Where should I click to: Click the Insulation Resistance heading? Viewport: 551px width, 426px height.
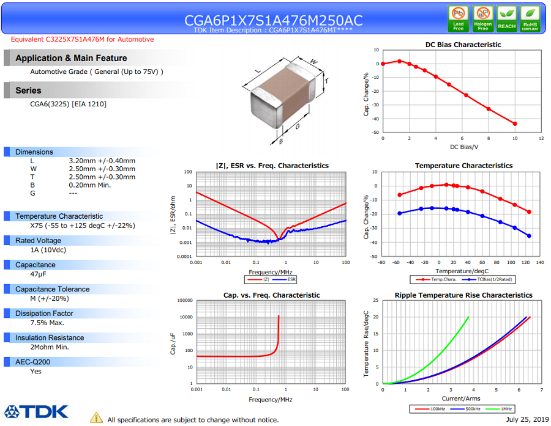pyautogui.click(x=50, y=337)
